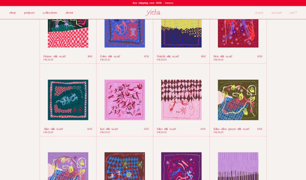Open Kiku olive green silk scarf image
The width and height of the screenshot is (306, 180).
(x=238, y=100)
